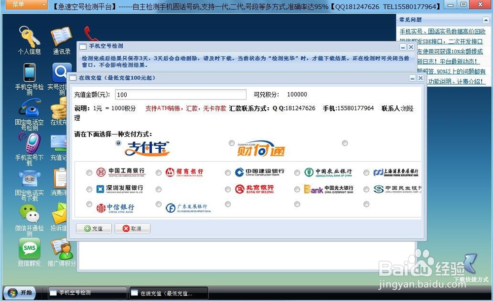Viewport: 493px width, 301px height.
Task: Minimize the 手机空号检测 window
Action: click(x=403, y=47)
